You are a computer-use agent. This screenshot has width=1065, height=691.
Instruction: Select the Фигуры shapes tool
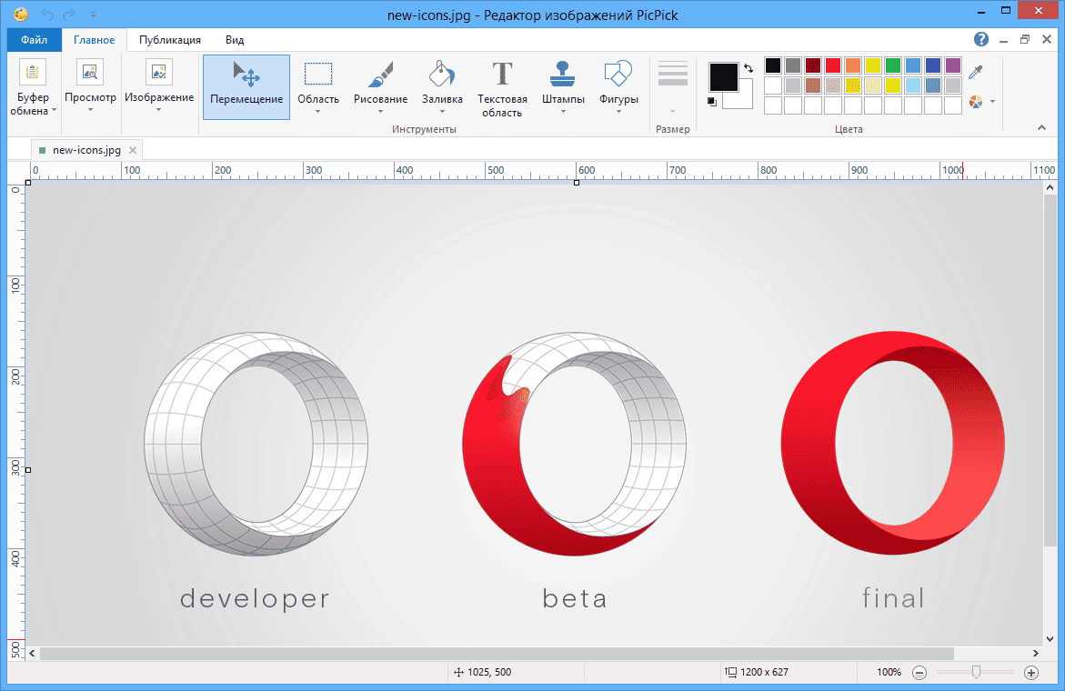pyautogui.click(x=618, y=87)
